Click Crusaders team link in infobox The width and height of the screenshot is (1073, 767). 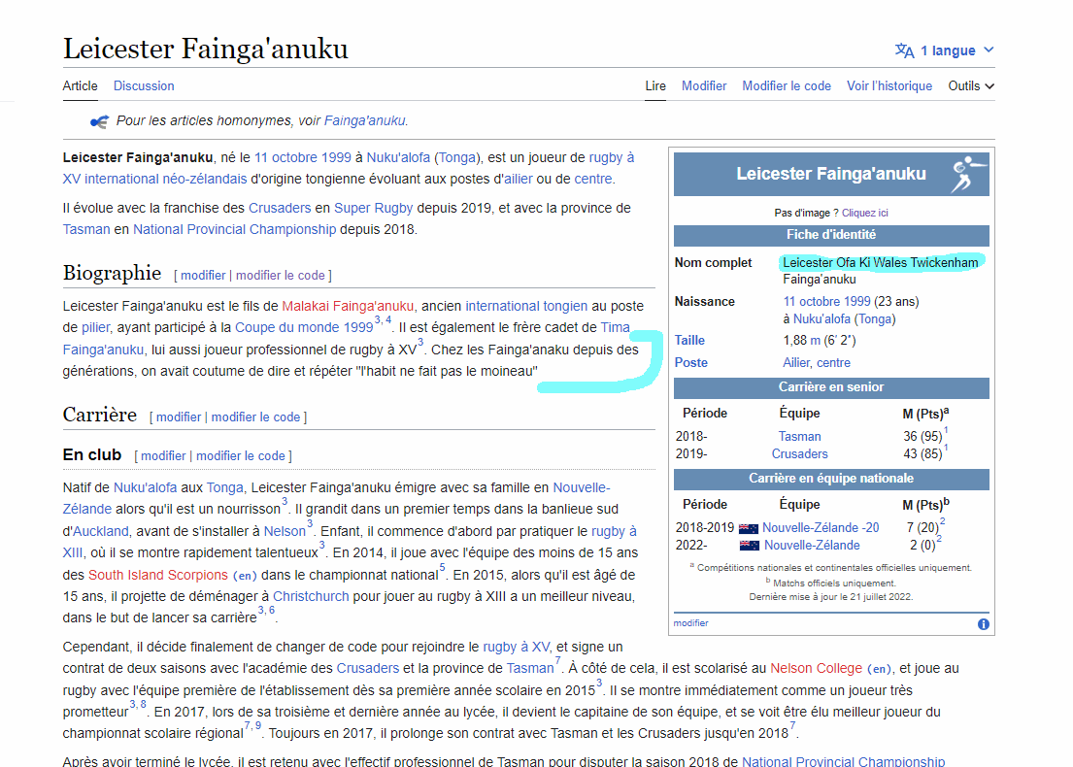tap(800, 453)
